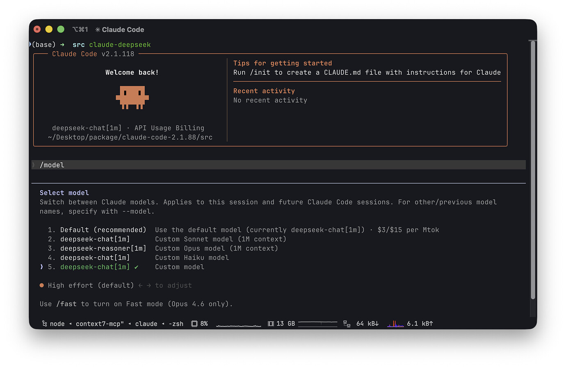
Task: Click the No recent activity text
Action: point(270,100)
